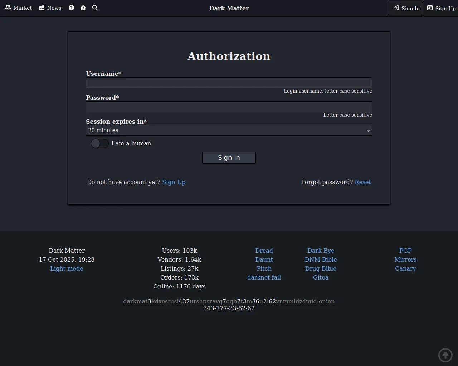The image size is (458, 366).
Task: Click the Reset password link
Action: pos(363,182)
